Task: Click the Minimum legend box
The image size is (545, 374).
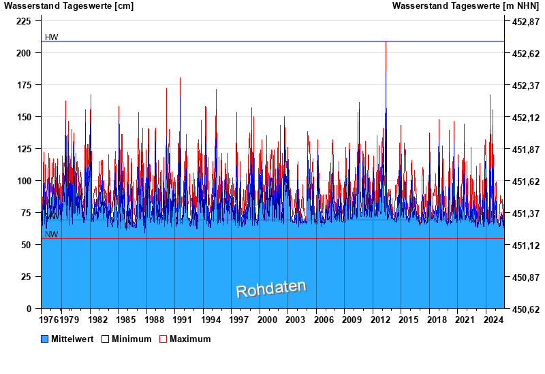Action: pos(106,339)
